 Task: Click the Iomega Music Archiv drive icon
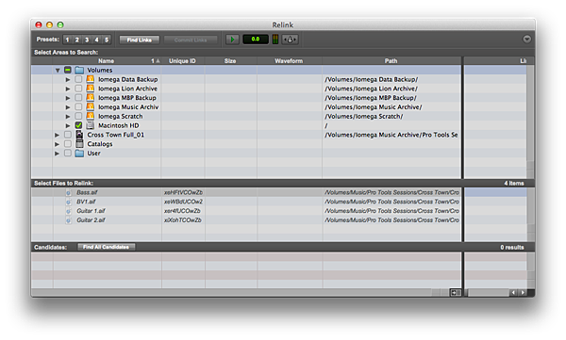click(91, 106)
